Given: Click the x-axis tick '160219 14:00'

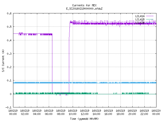Looking at the screenshot, I should [97, 112].
